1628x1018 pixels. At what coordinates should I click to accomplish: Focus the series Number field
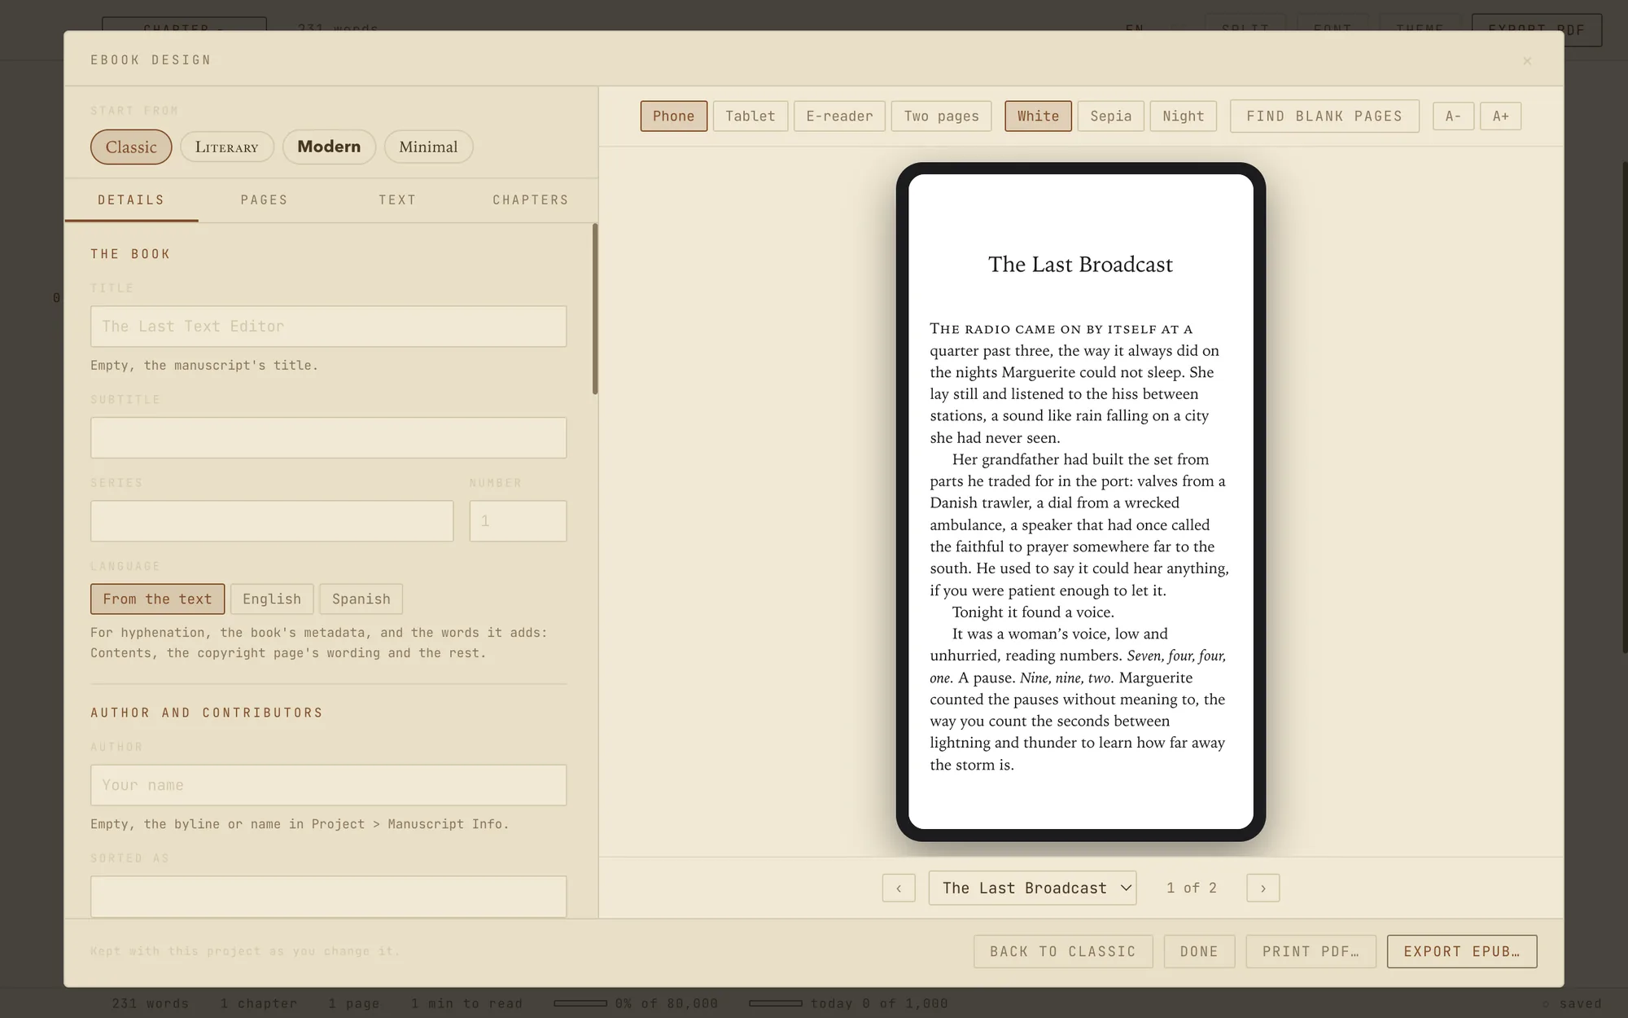click(x=518, y=521)
